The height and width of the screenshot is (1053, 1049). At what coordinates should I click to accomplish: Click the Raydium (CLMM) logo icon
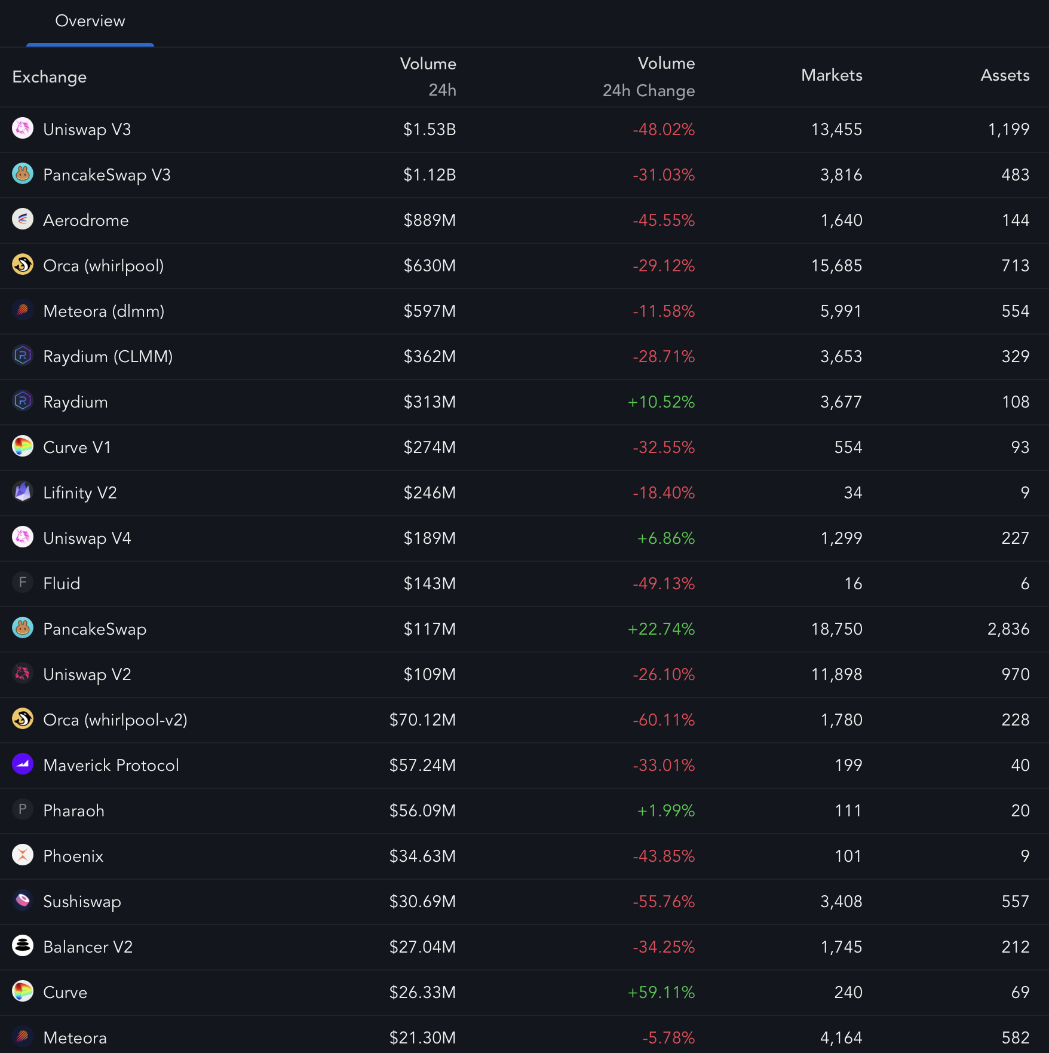tap(23, 356)
